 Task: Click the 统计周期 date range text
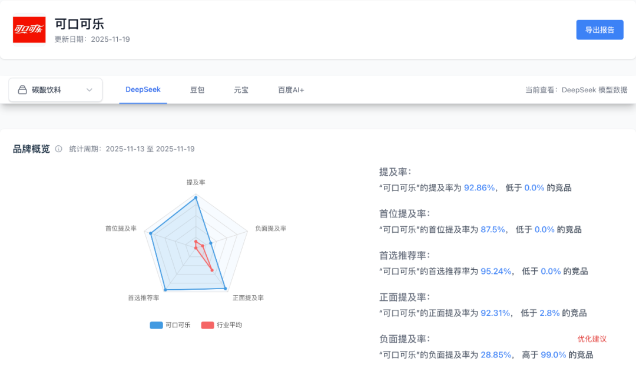[x=132, y=149]
